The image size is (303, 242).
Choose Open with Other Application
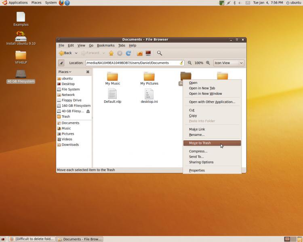tap(212, 102)
